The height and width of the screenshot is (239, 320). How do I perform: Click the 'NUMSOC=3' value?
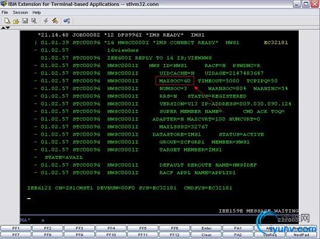[173, 88]
